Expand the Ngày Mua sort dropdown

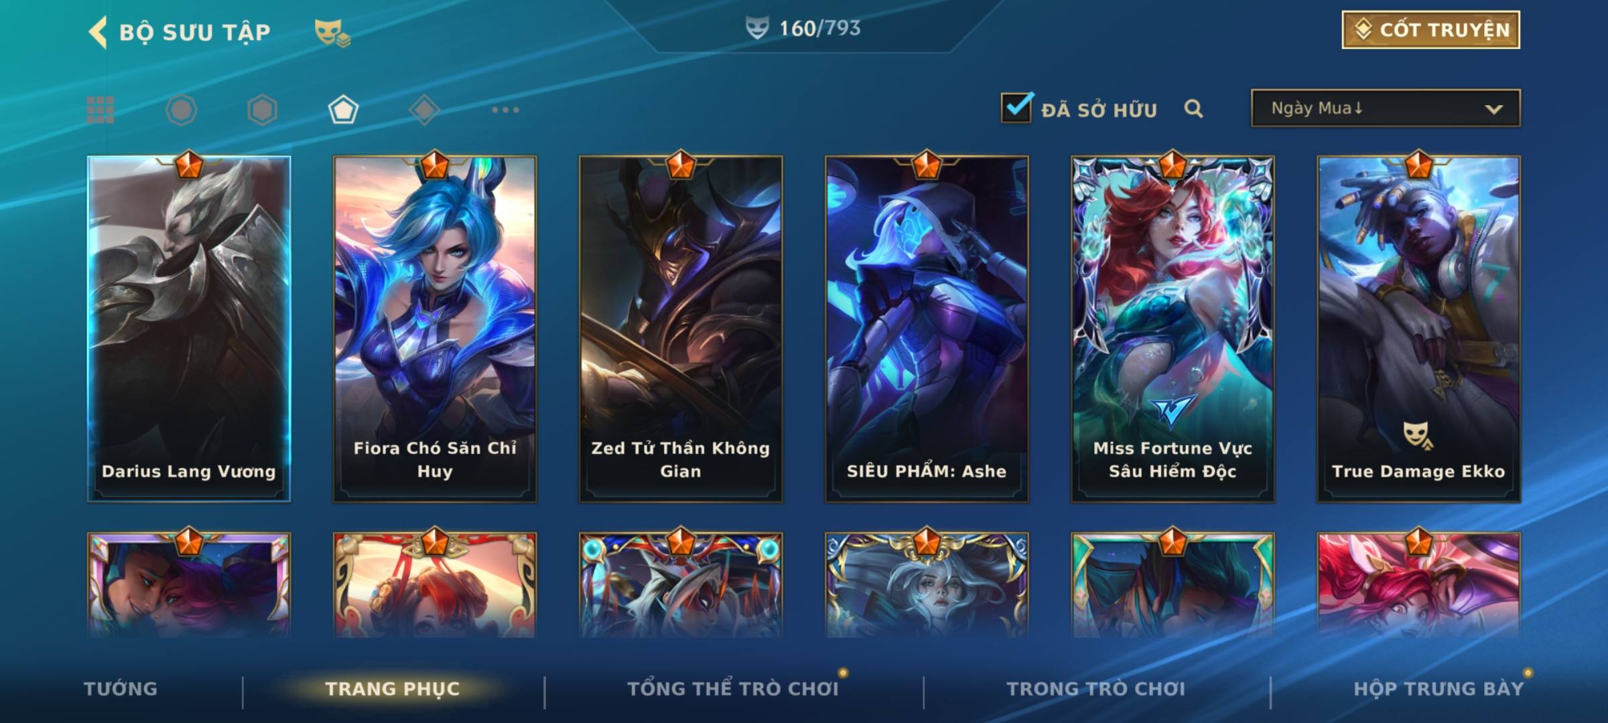point(1386,108)
